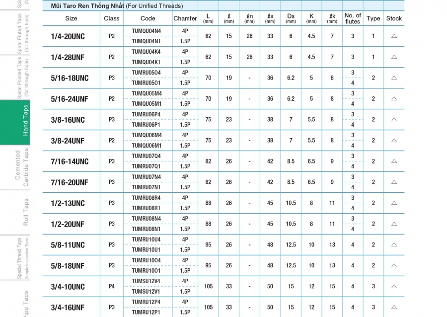Click the stock triangle for 3/4-16UNF
447x317 pixels.
click(x=394, y=307)
